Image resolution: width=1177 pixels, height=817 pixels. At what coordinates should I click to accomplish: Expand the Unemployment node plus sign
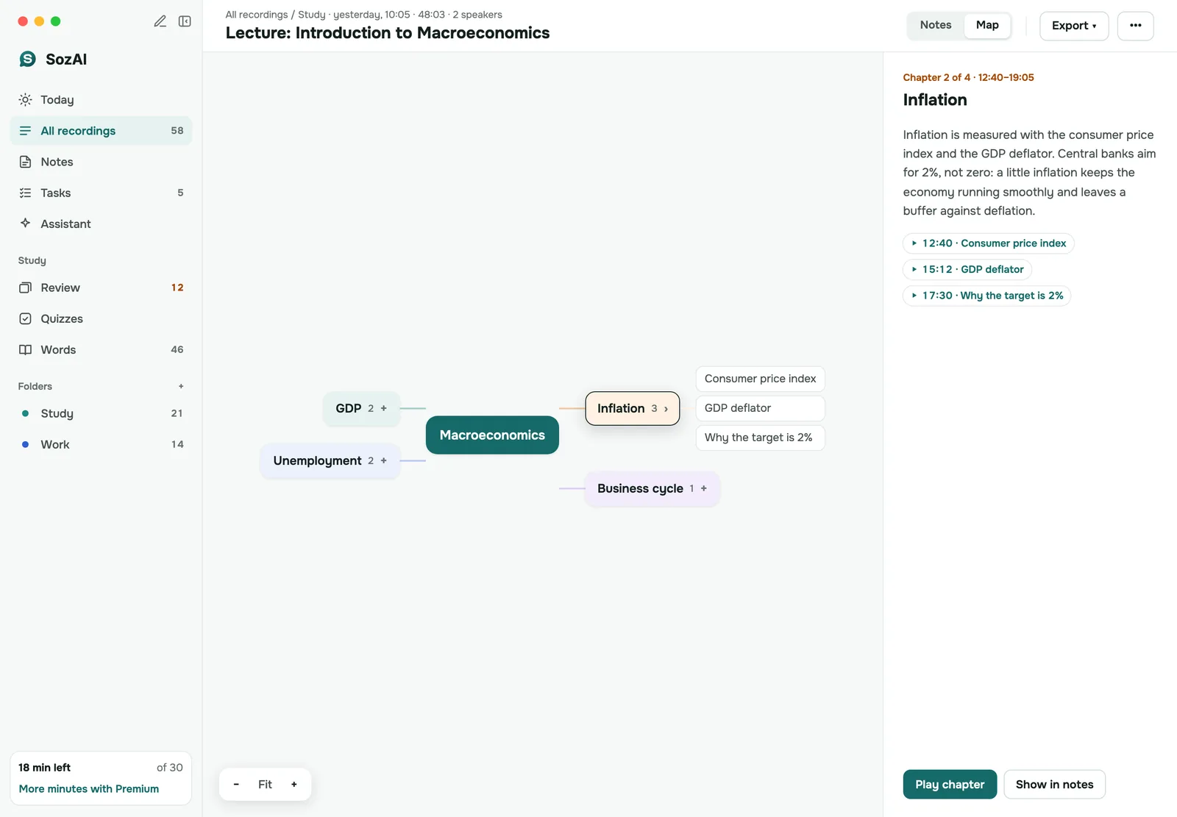[383, 460]
